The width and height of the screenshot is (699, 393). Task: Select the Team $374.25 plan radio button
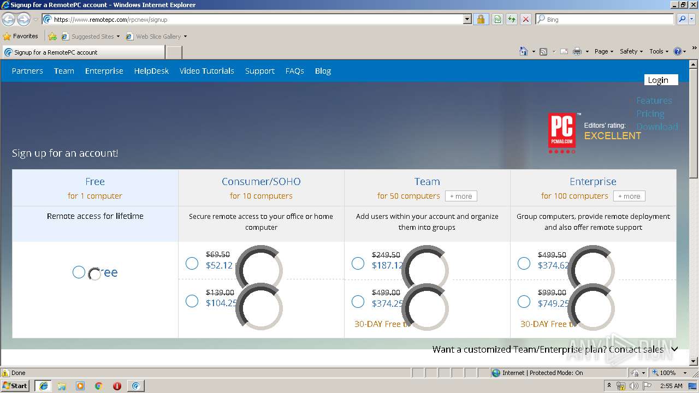358,301
